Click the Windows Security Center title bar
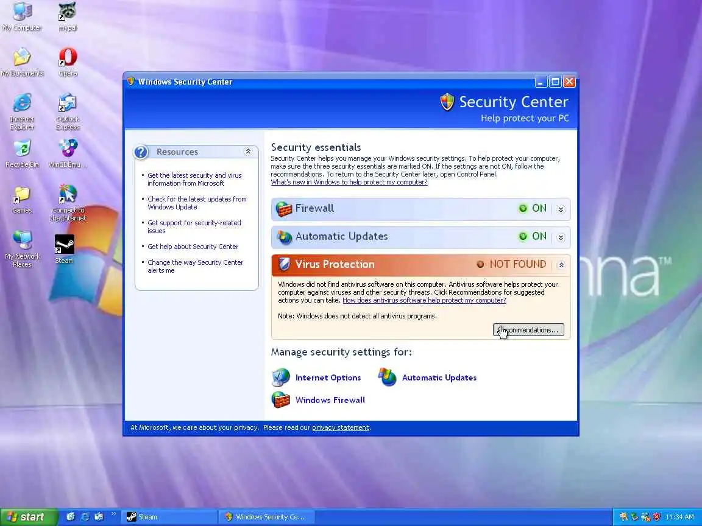The height and width of the screenshot is (526, 702). (x=329, y=82)
